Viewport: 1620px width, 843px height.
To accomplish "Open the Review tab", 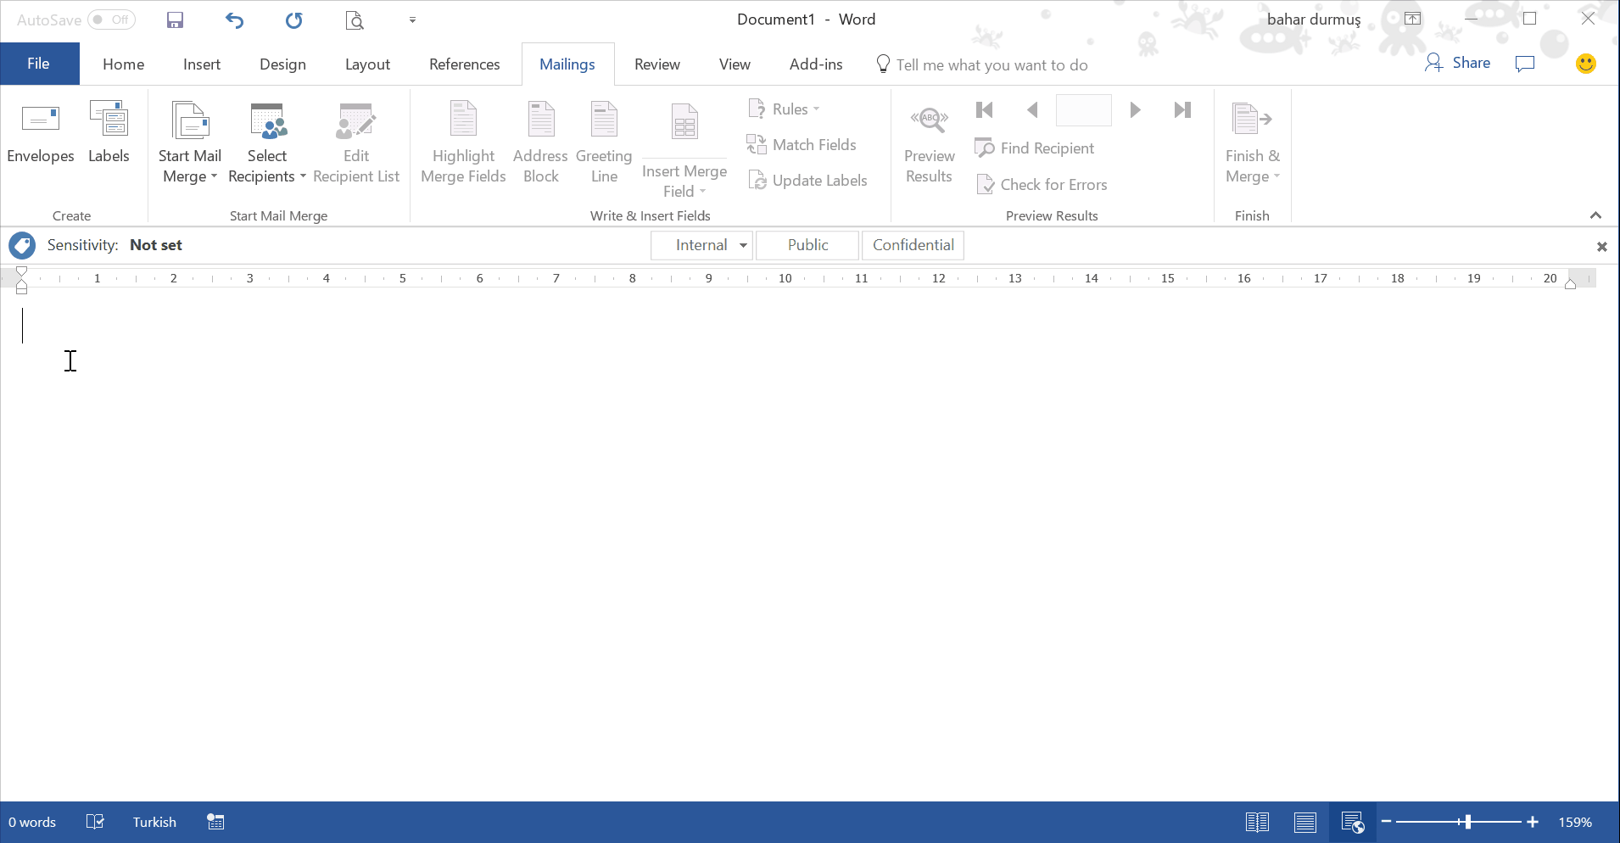I will click(657, 64).
